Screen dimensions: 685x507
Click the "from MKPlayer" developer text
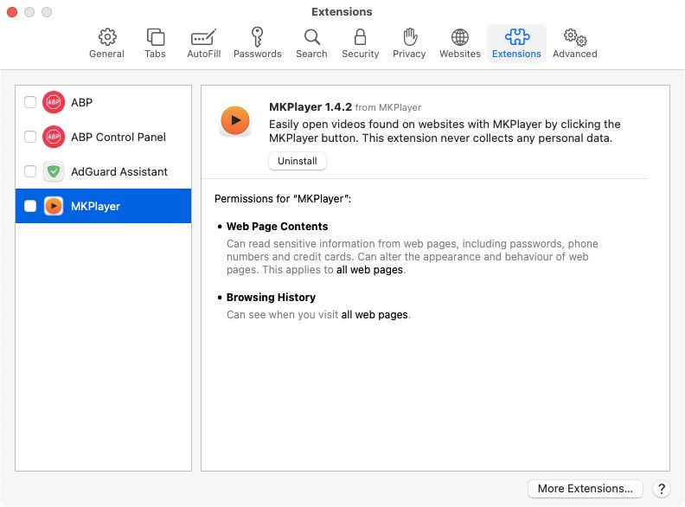pyautogui.click(x=388, y=107)
